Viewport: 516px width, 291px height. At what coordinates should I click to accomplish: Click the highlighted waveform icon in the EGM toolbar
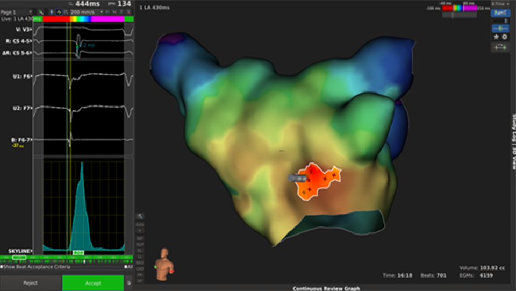59,11
